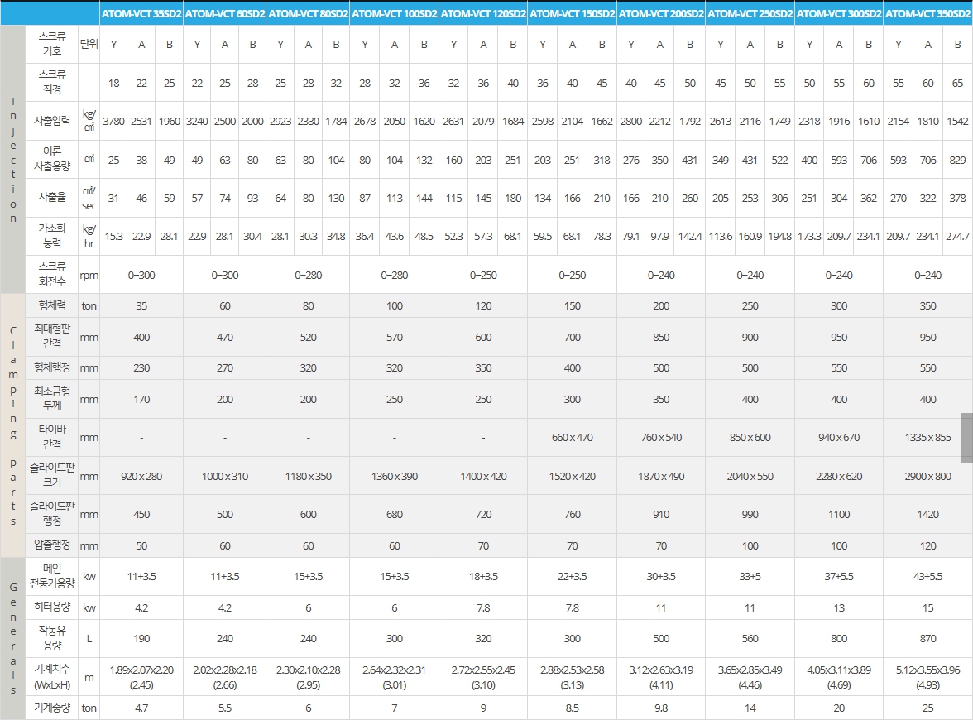Image resolution: width=973 pixels, height=720 pixels.
Task: Click machine weight cell 4.7
Action: [x=141, y=708]
